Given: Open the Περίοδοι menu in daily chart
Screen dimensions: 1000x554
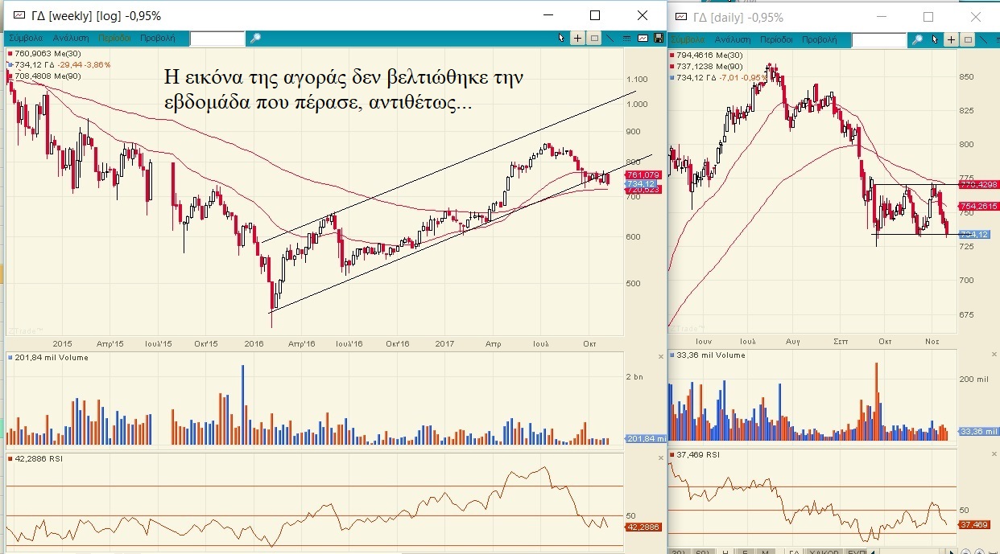Looking at the screenshot, I should click(777, 39).
